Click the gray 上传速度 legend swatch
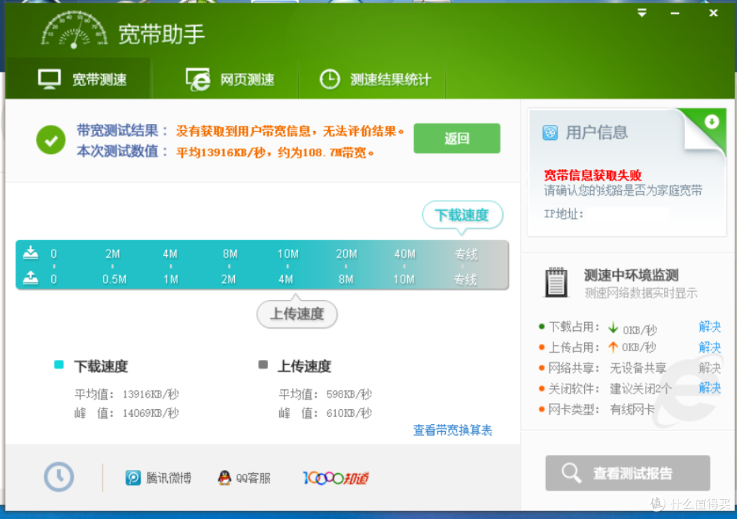Viewport: 737px width, 519px height. pos(263,364)
